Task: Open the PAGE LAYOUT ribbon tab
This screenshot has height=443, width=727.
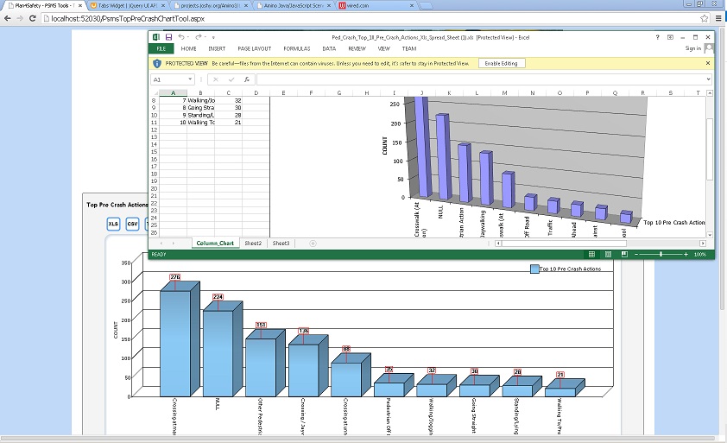Action: (254, 48)
